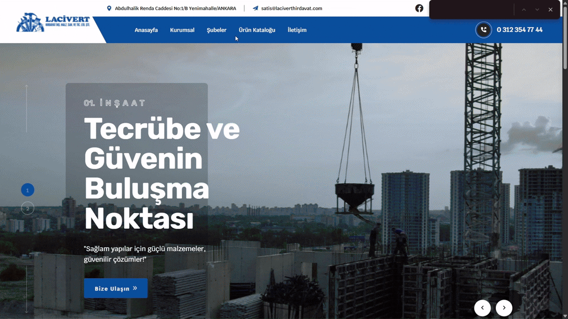Click the location pin icon near the address
Image resolution: width=568 pixels, height=319 pixels.
[x=109, y=8]
